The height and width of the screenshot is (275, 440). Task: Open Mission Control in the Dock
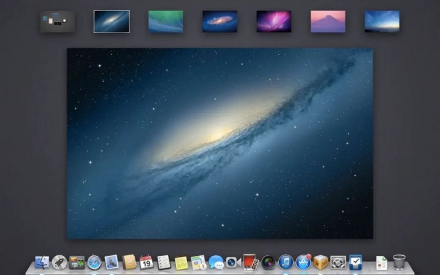[x=76, y=262]
